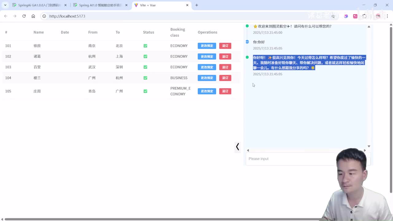Click the name 徐庶 in the table
The width and height of the screenshot is (393, 221).
(x=37, y=46)
